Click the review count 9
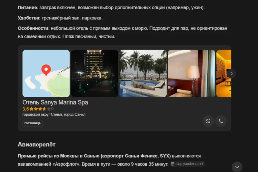 point(52,109)
